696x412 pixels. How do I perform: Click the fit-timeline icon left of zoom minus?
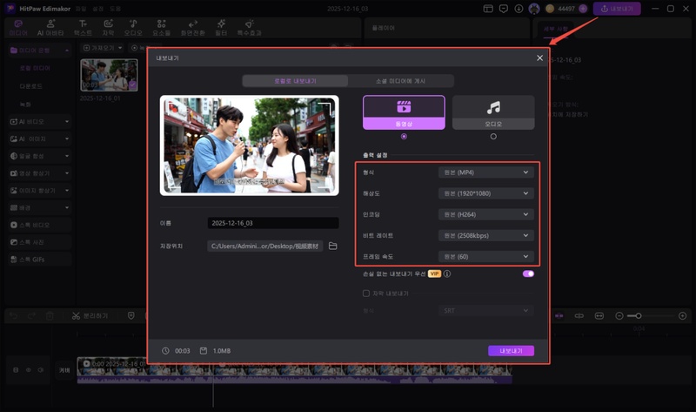[x=599, y=316]
